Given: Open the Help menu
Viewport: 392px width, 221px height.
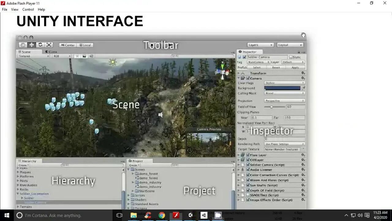Looking at the screenshot, I should 41,10.
